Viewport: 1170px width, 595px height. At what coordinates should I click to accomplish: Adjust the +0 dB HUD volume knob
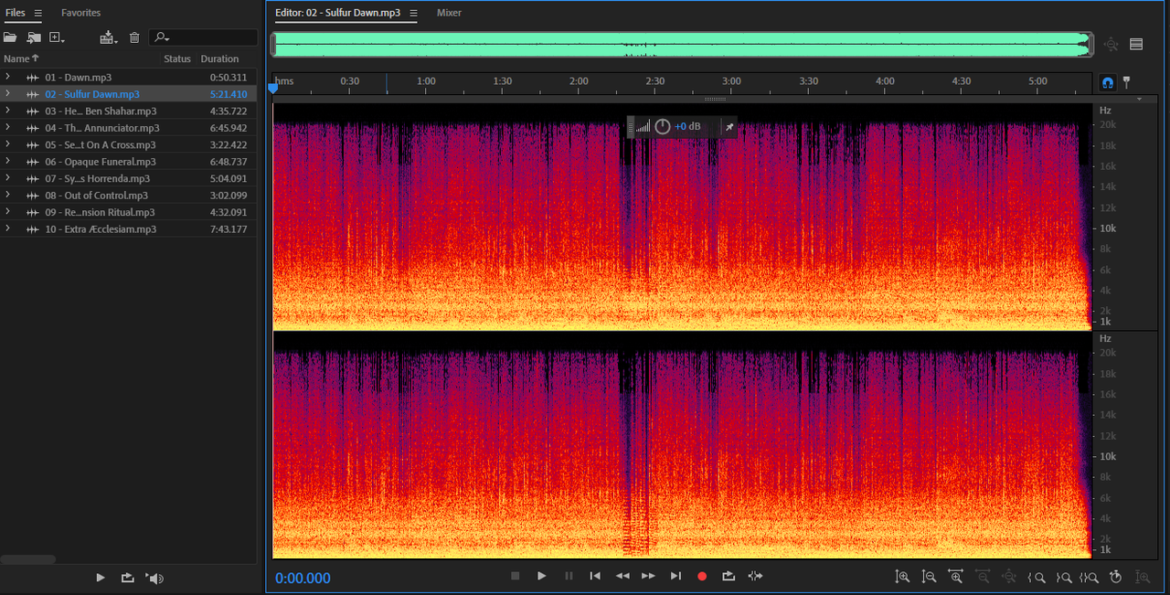tap(663, 126)
